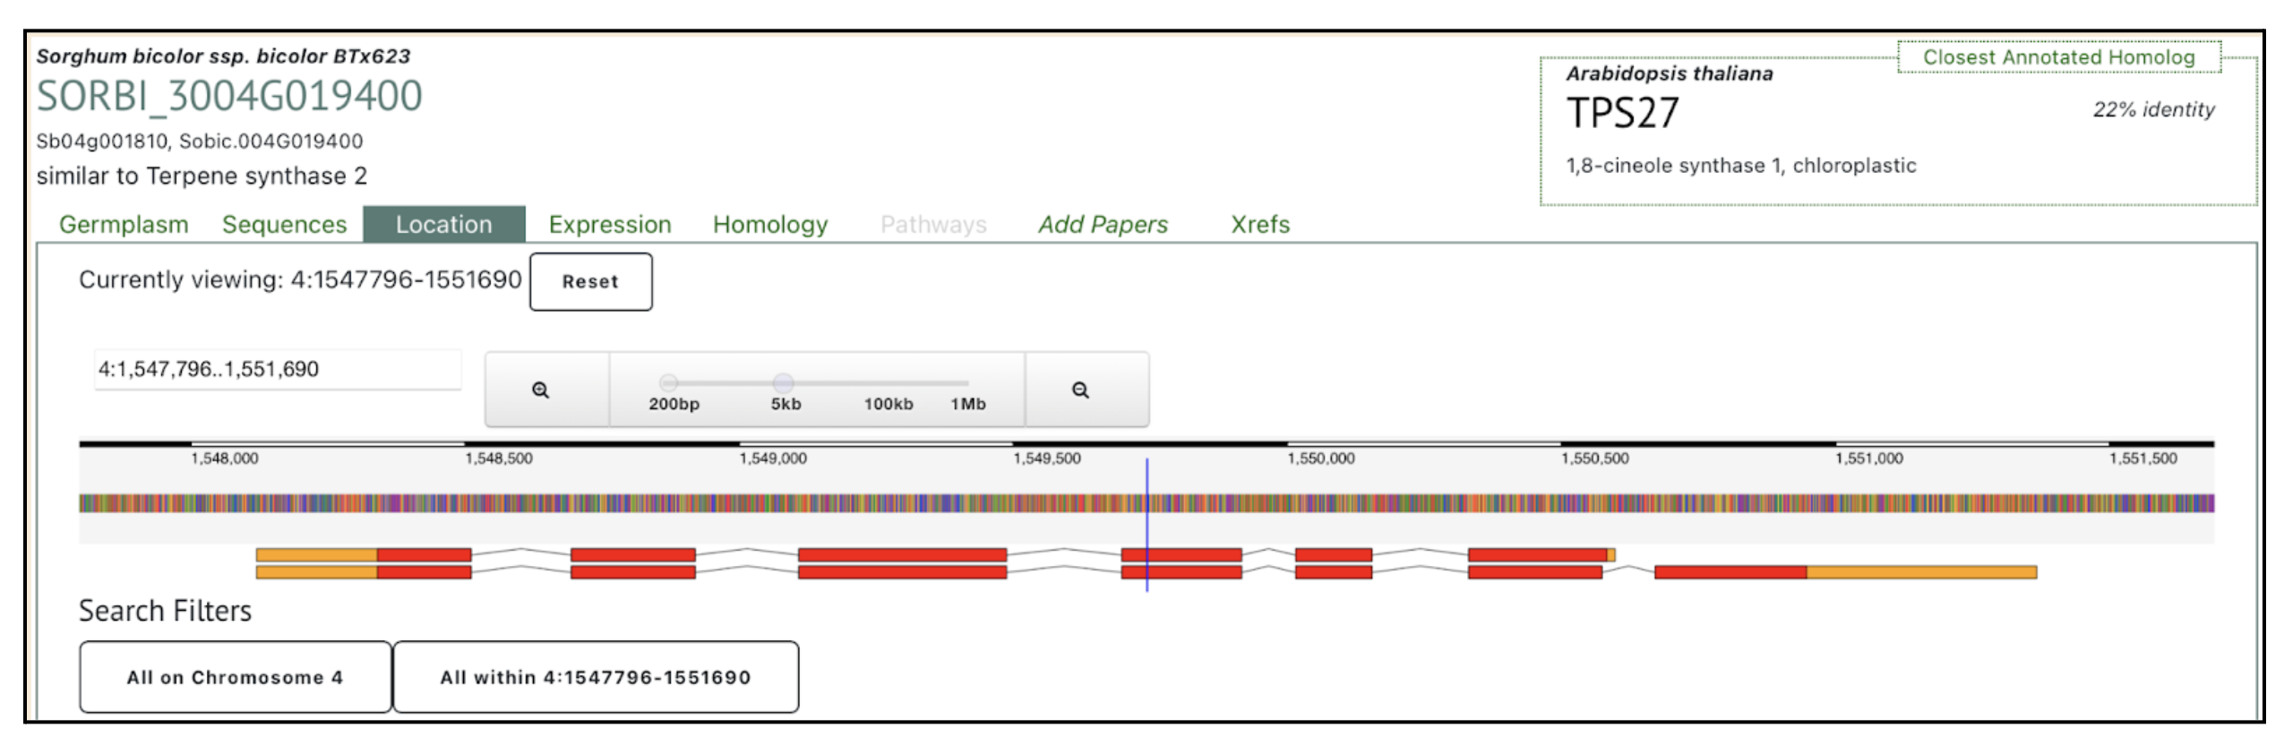Image resolution: width=2284 pixels, height=754 pixels.
Task: Click All within 4:1547796-1551690 filter button
Action: click(595, 677)
